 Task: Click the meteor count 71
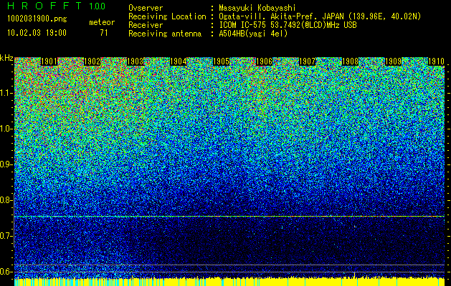[x=104, y=33]
